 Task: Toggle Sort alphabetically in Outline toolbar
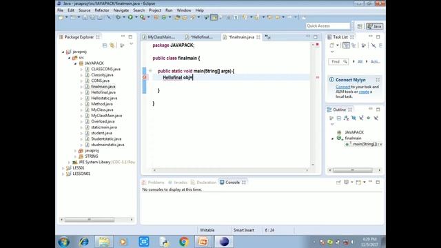(346, 118)
